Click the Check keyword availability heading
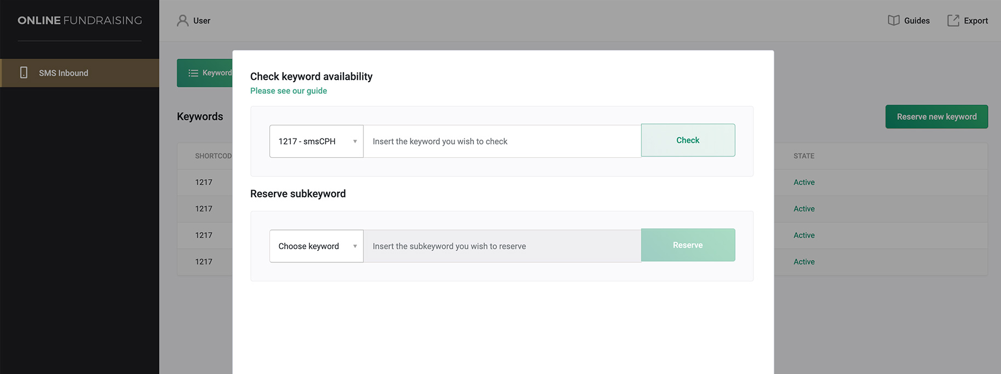The width and height of the screenshot is (1001, 374). [311, 77]
